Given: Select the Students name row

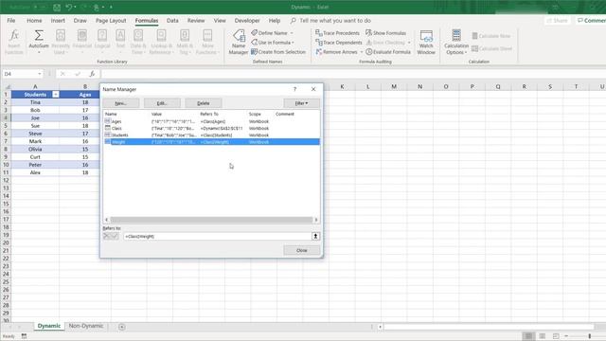Looking at the screenshot, I should [211, 135].
